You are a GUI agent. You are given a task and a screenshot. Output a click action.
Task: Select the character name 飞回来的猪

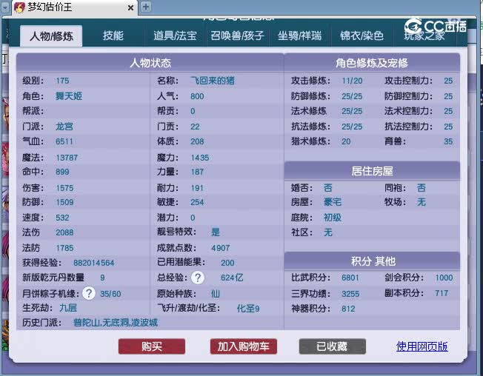click(213, 81)
